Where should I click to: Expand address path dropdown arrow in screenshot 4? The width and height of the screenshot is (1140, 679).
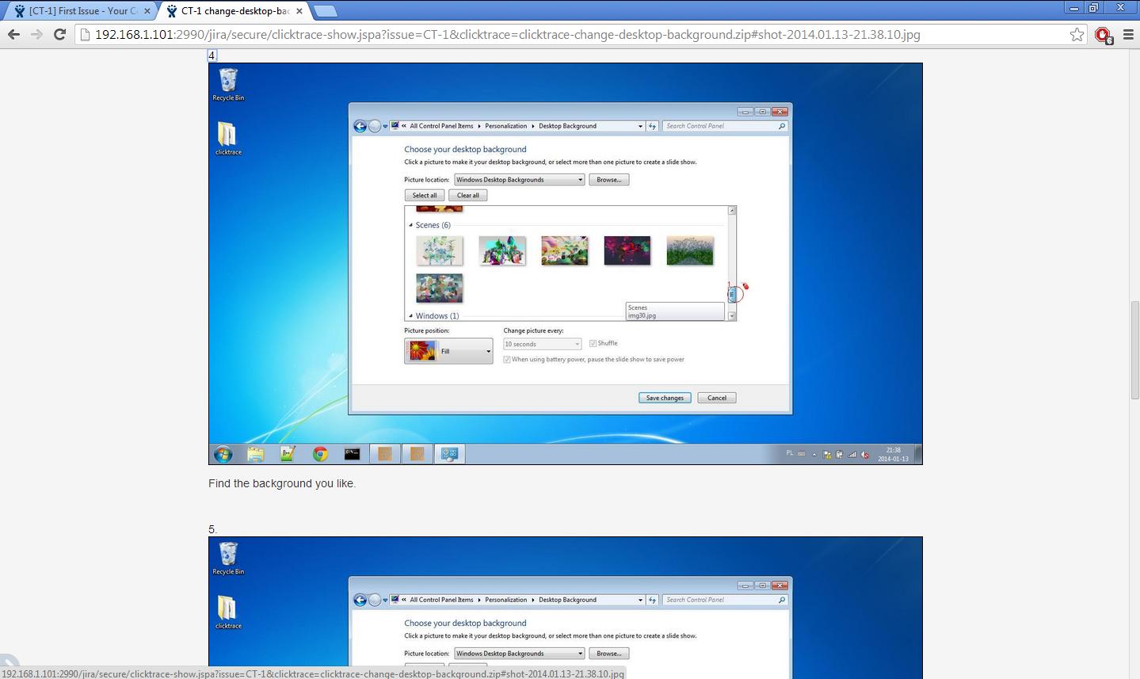(640, 126)
